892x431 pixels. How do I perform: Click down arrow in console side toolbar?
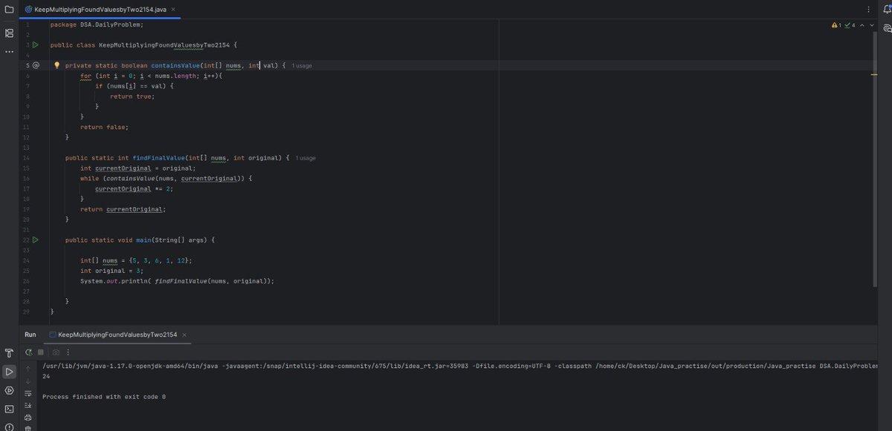coord(28,381)
